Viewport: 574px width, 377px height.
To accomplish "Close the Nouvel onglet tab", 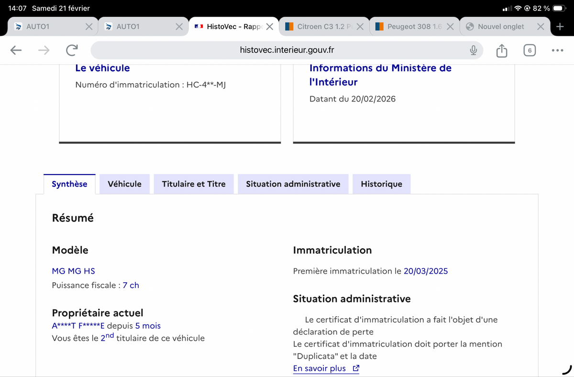I will coord(540,27).
